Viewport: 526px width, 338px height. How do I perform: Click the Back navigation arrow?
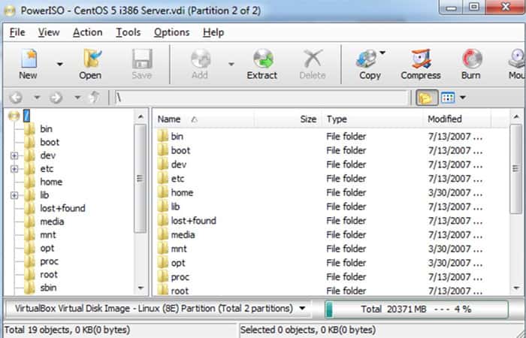coord(16,98)
